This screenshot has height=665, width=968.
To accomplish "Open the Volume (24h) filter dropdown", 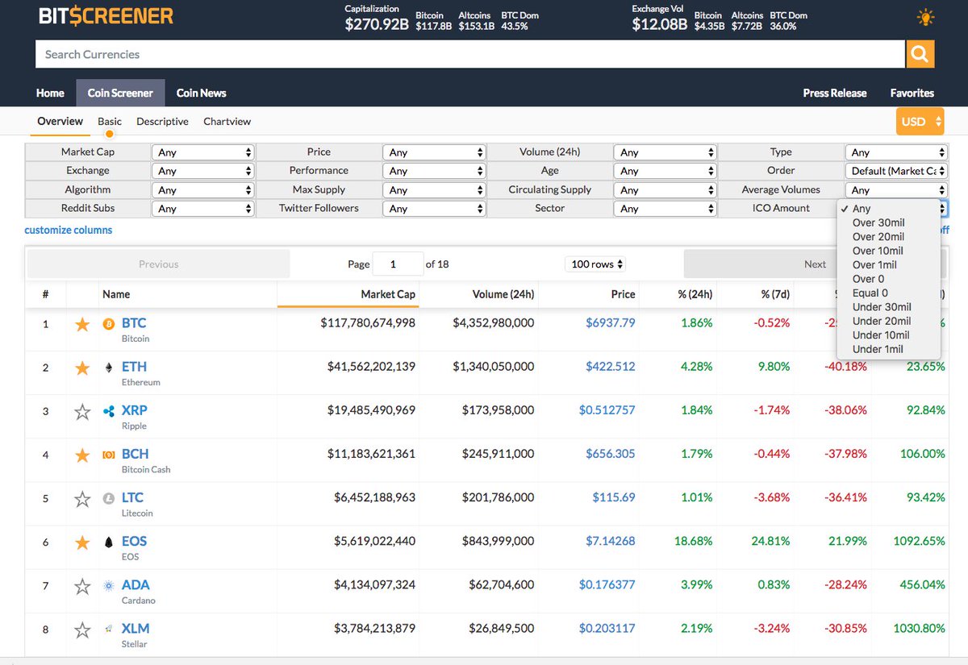I will (665, 152).
